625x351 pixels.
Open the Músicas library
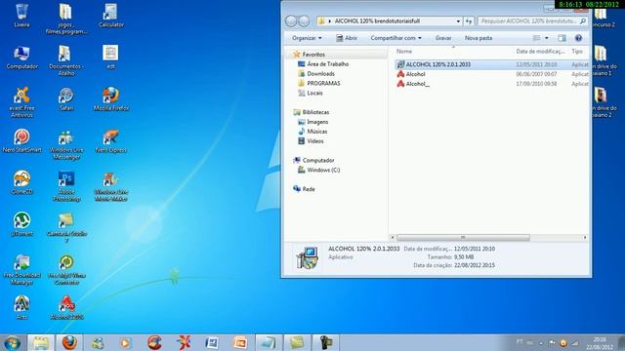point(312,132)
